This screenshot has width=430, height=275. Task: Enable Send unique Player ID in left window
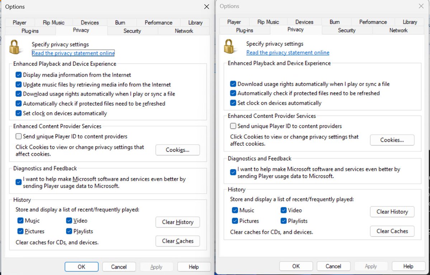(x=18, y=136)
